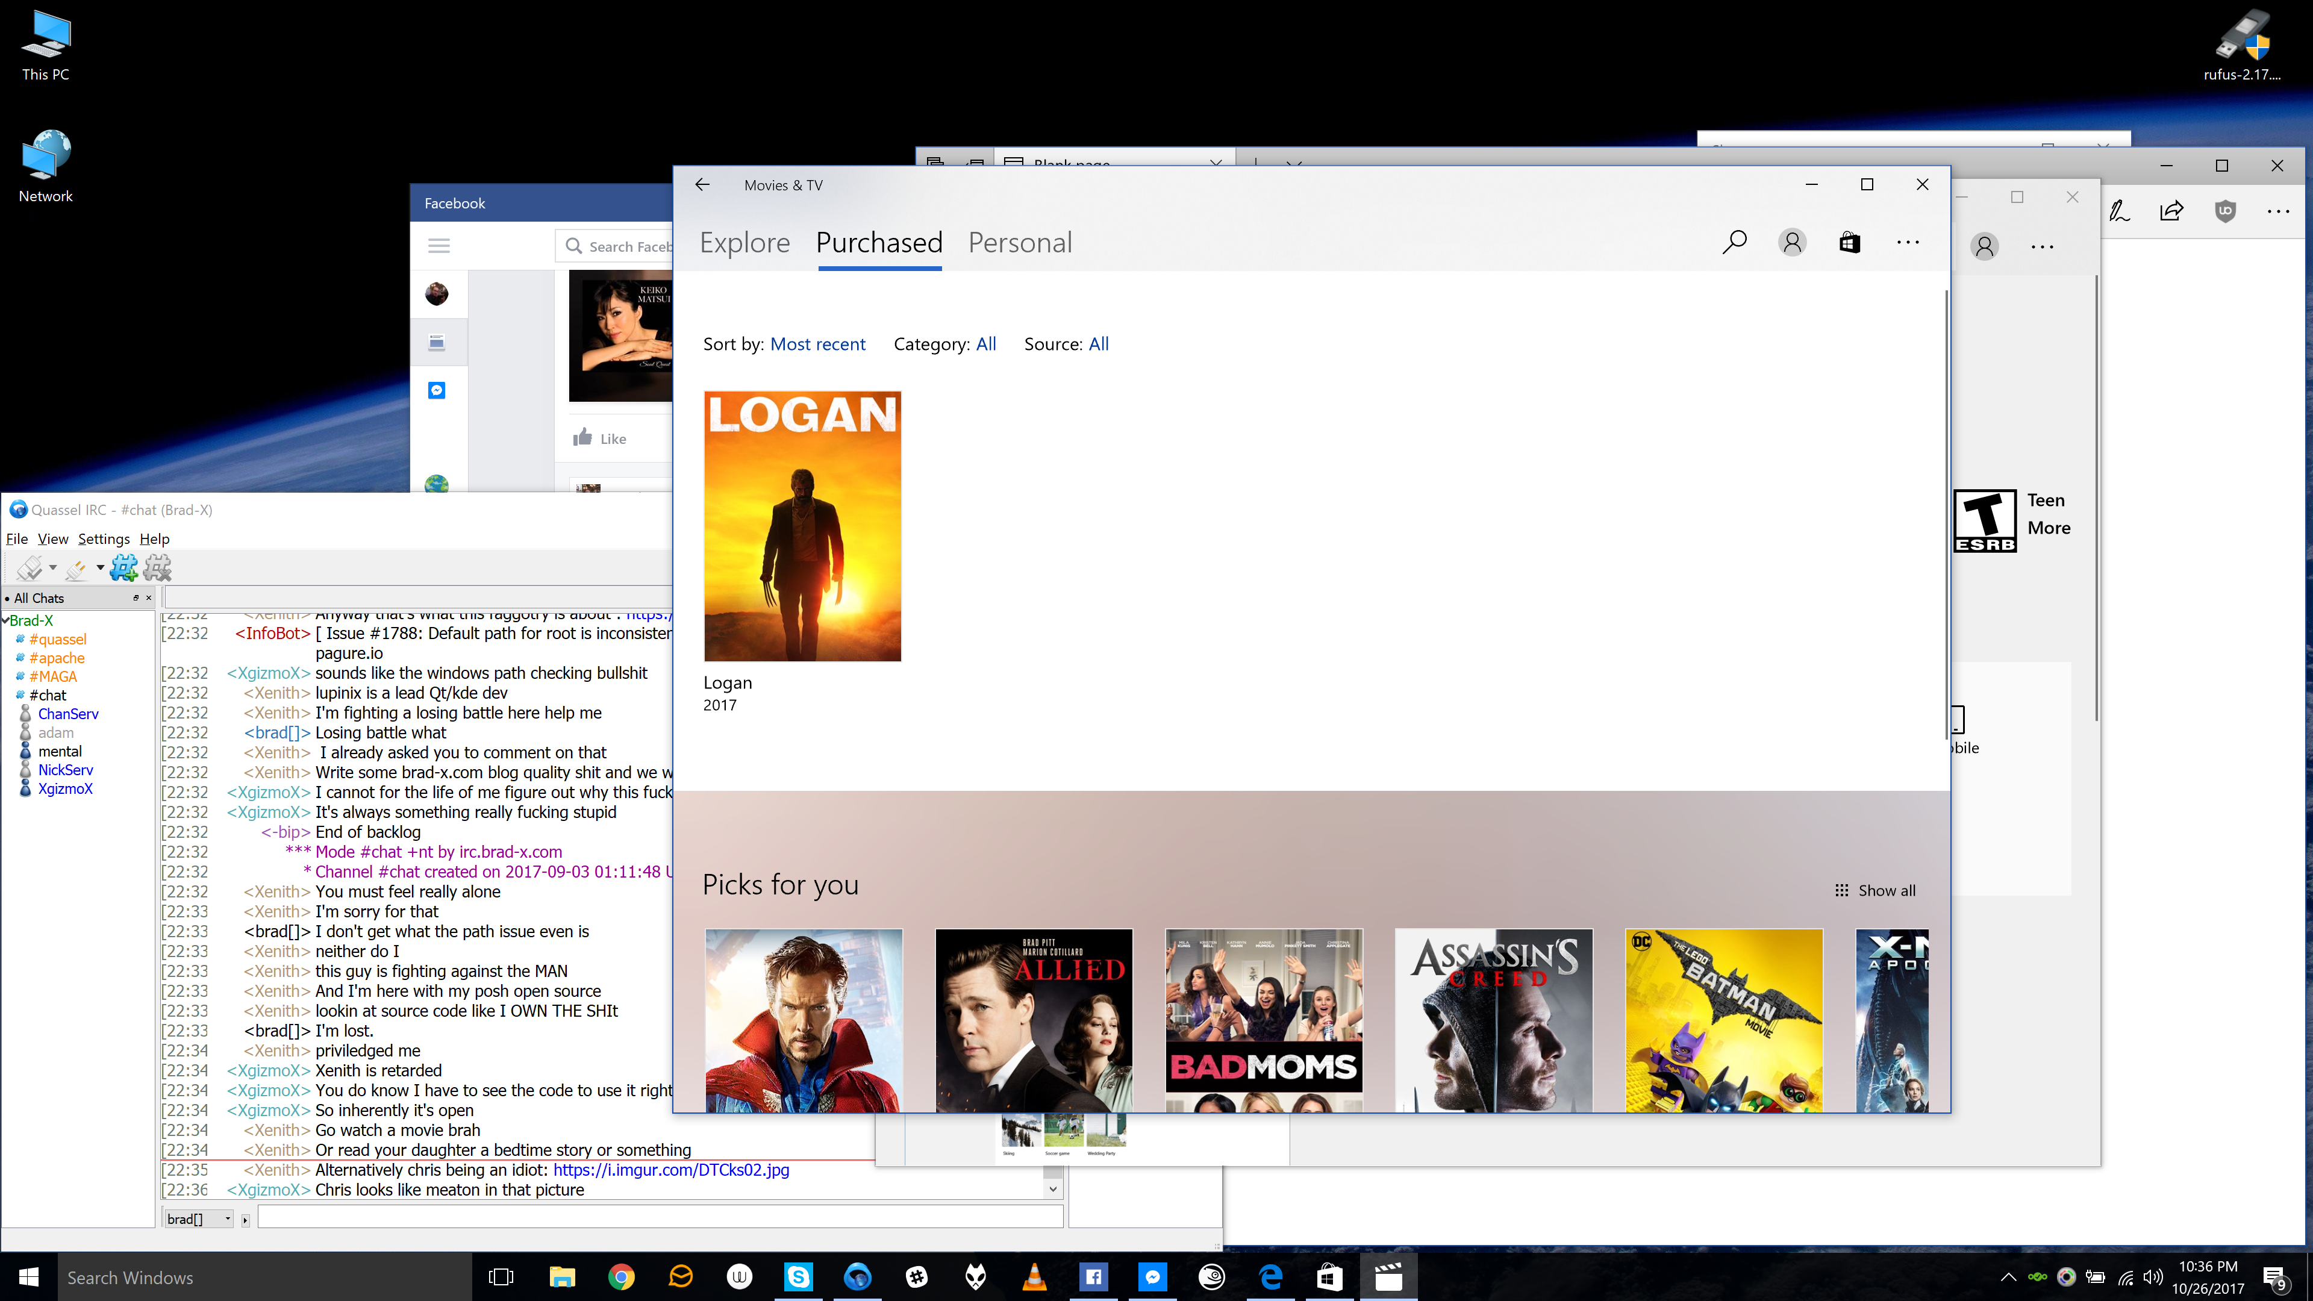Open the LEGO Batman Movie poster
Viewport: 2313px width, 1301px height.
tap(1724, 1021)
